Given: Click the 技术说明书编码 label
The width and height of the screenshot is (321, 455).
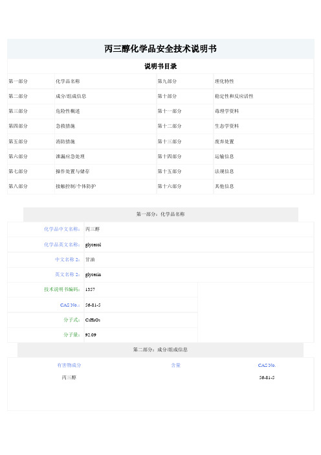Looking at the screenshot, I should coord(62,289).
